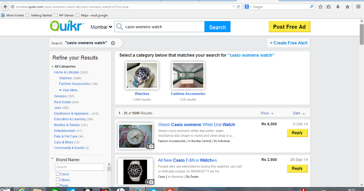Click the magnifier icon in Google search bar
Viewport: 364px width, 191px height.
(x=312, y=6)
